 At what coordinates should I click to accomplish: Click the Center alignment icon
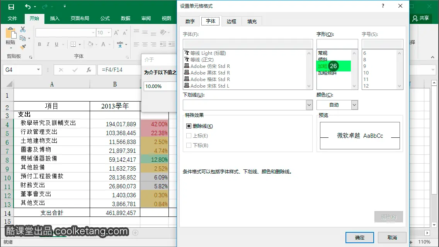coord(145,44)
